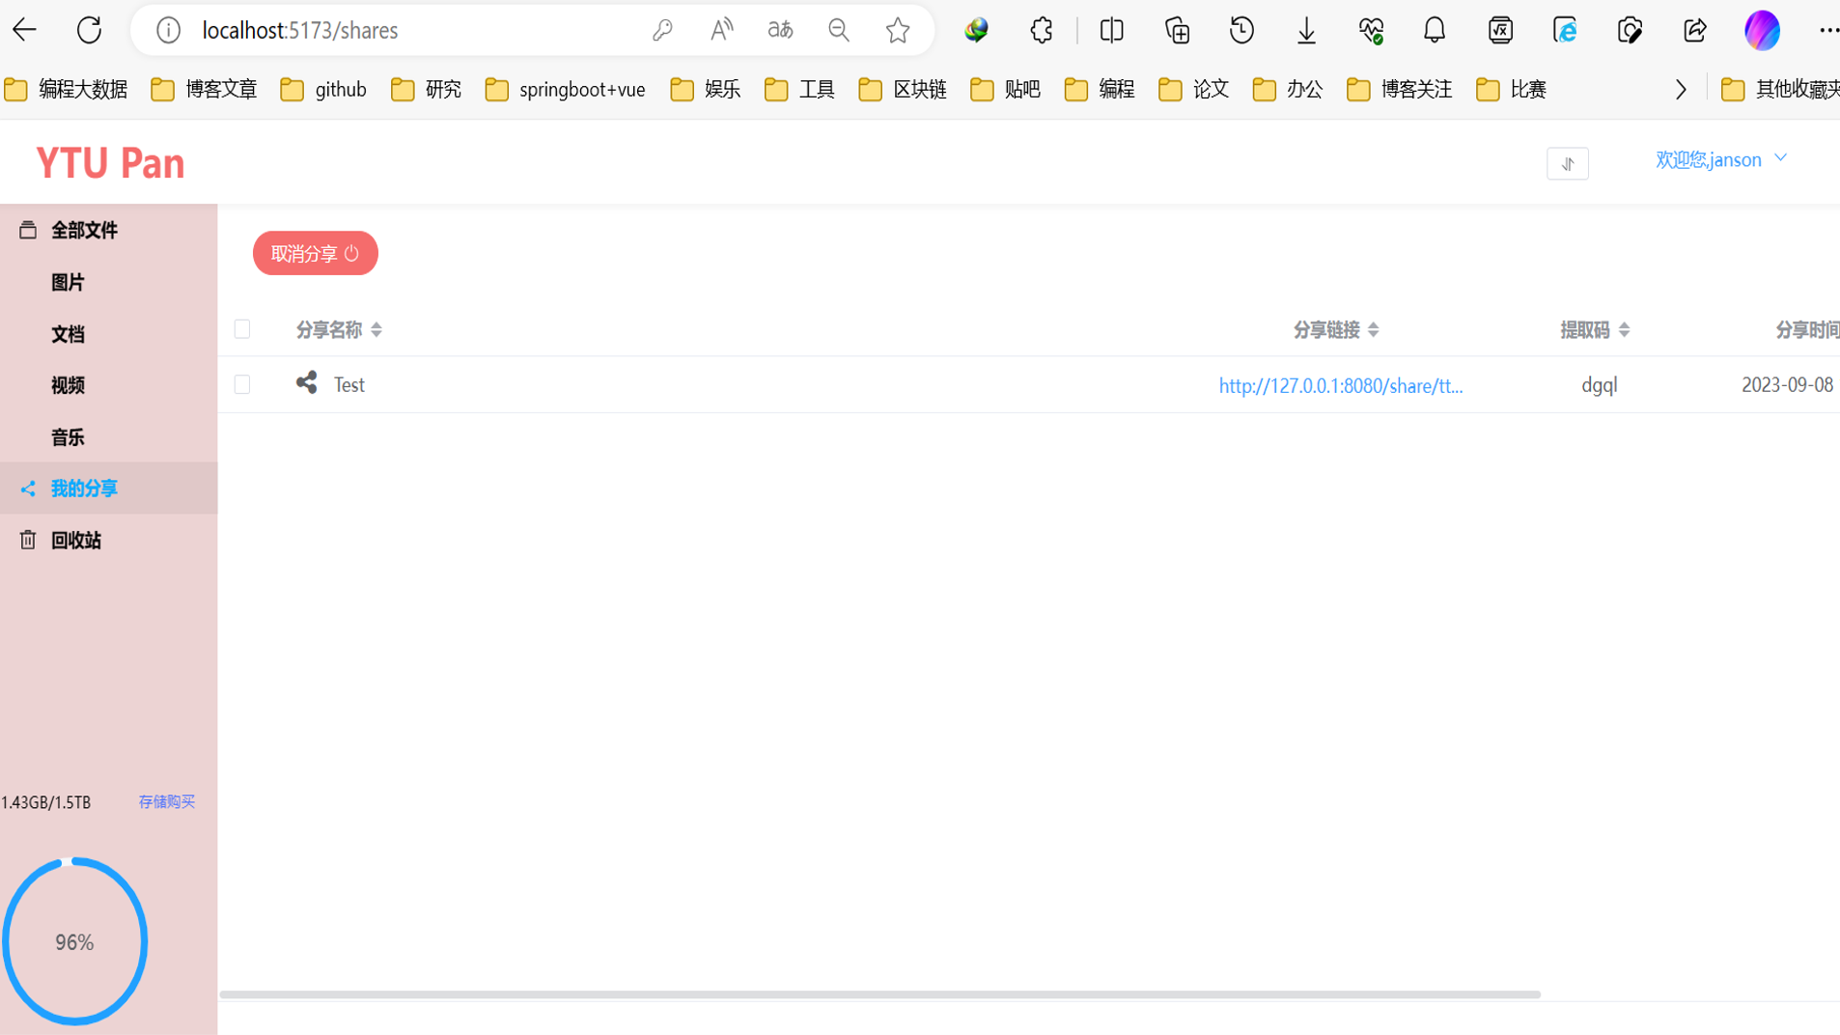Open 图片 category in sidebar
Image resolution: width=1840 pixels, height=1035 pixels.
109,282
